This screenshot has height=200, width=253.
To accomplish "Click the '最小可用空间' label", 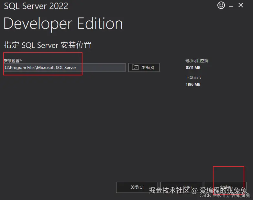I will (197, 61).
